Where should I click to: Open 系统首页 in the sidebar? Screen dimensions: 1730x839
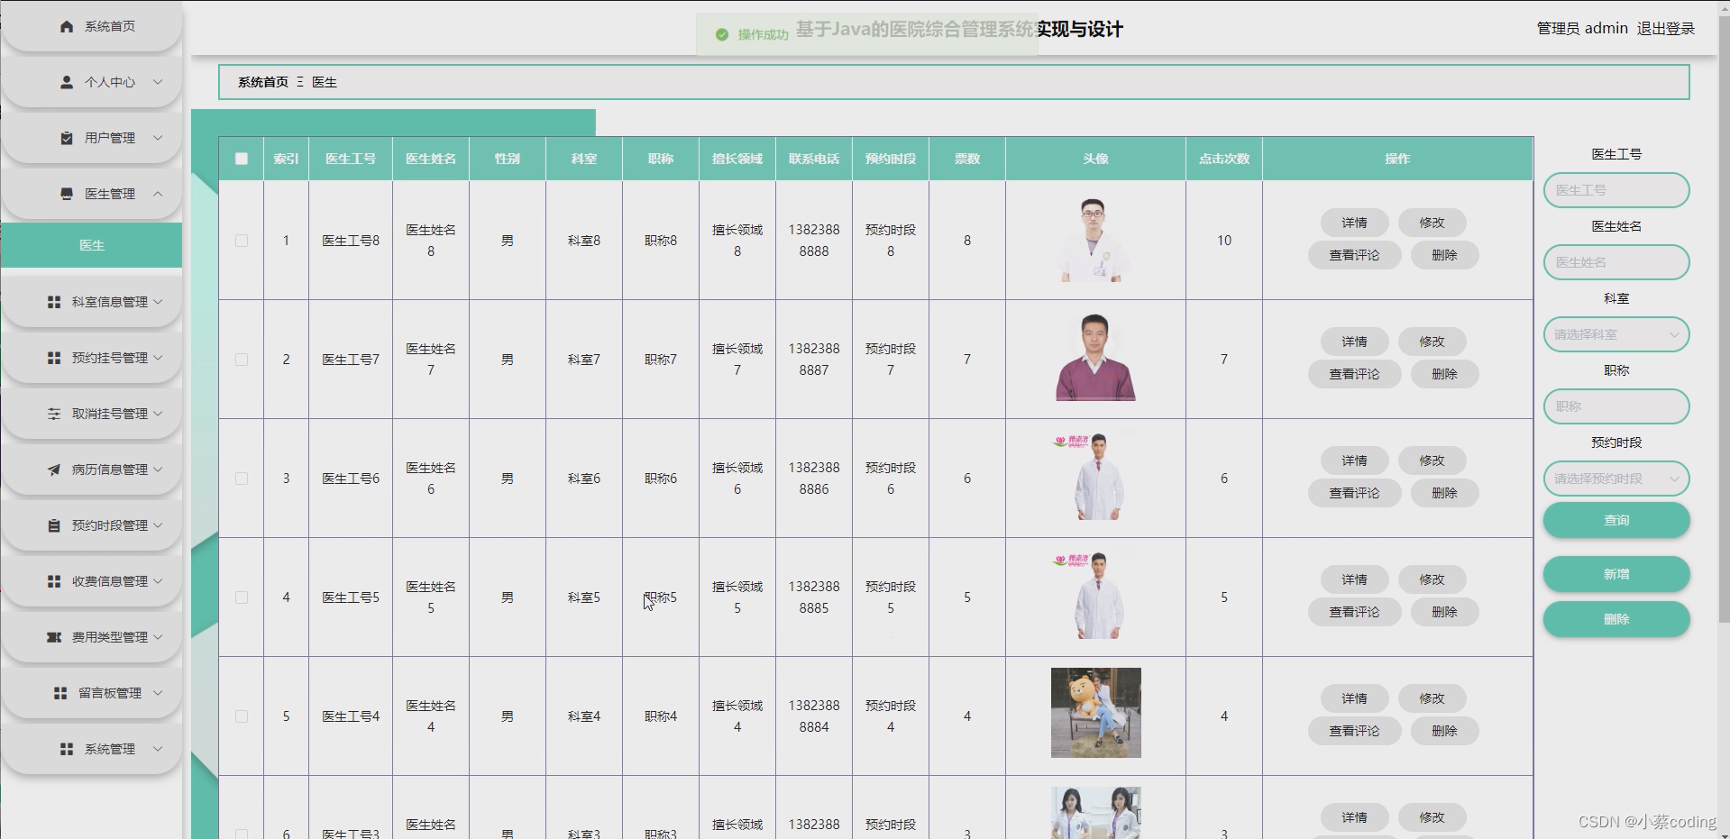pos(92,27)
